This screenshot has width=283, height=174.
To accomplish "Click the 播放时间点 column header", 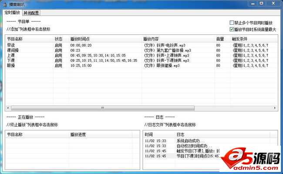I will pos(105,39).
